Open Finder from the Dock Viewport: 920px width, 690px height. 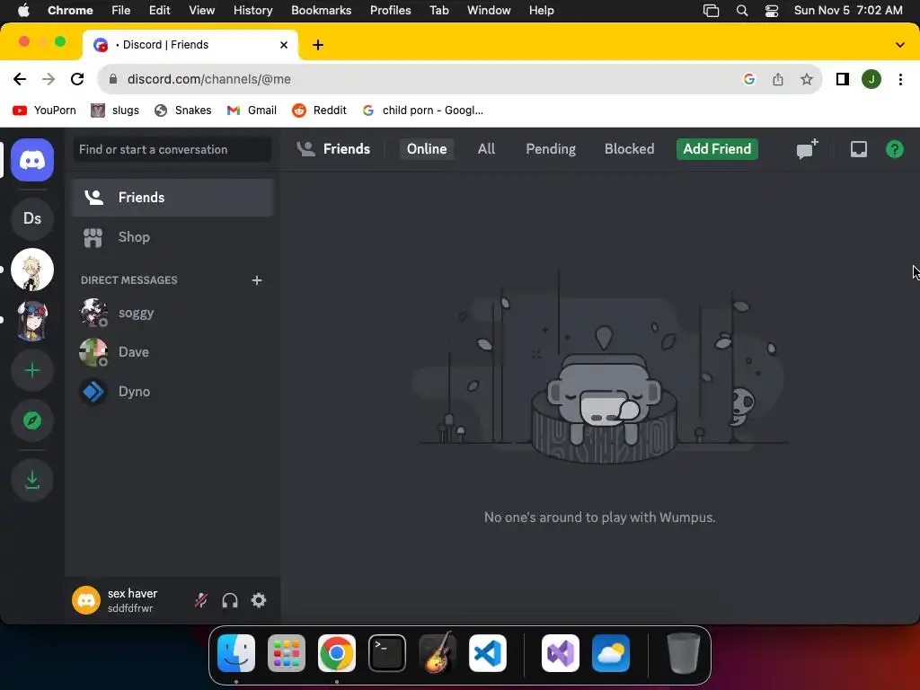[236, 653]
